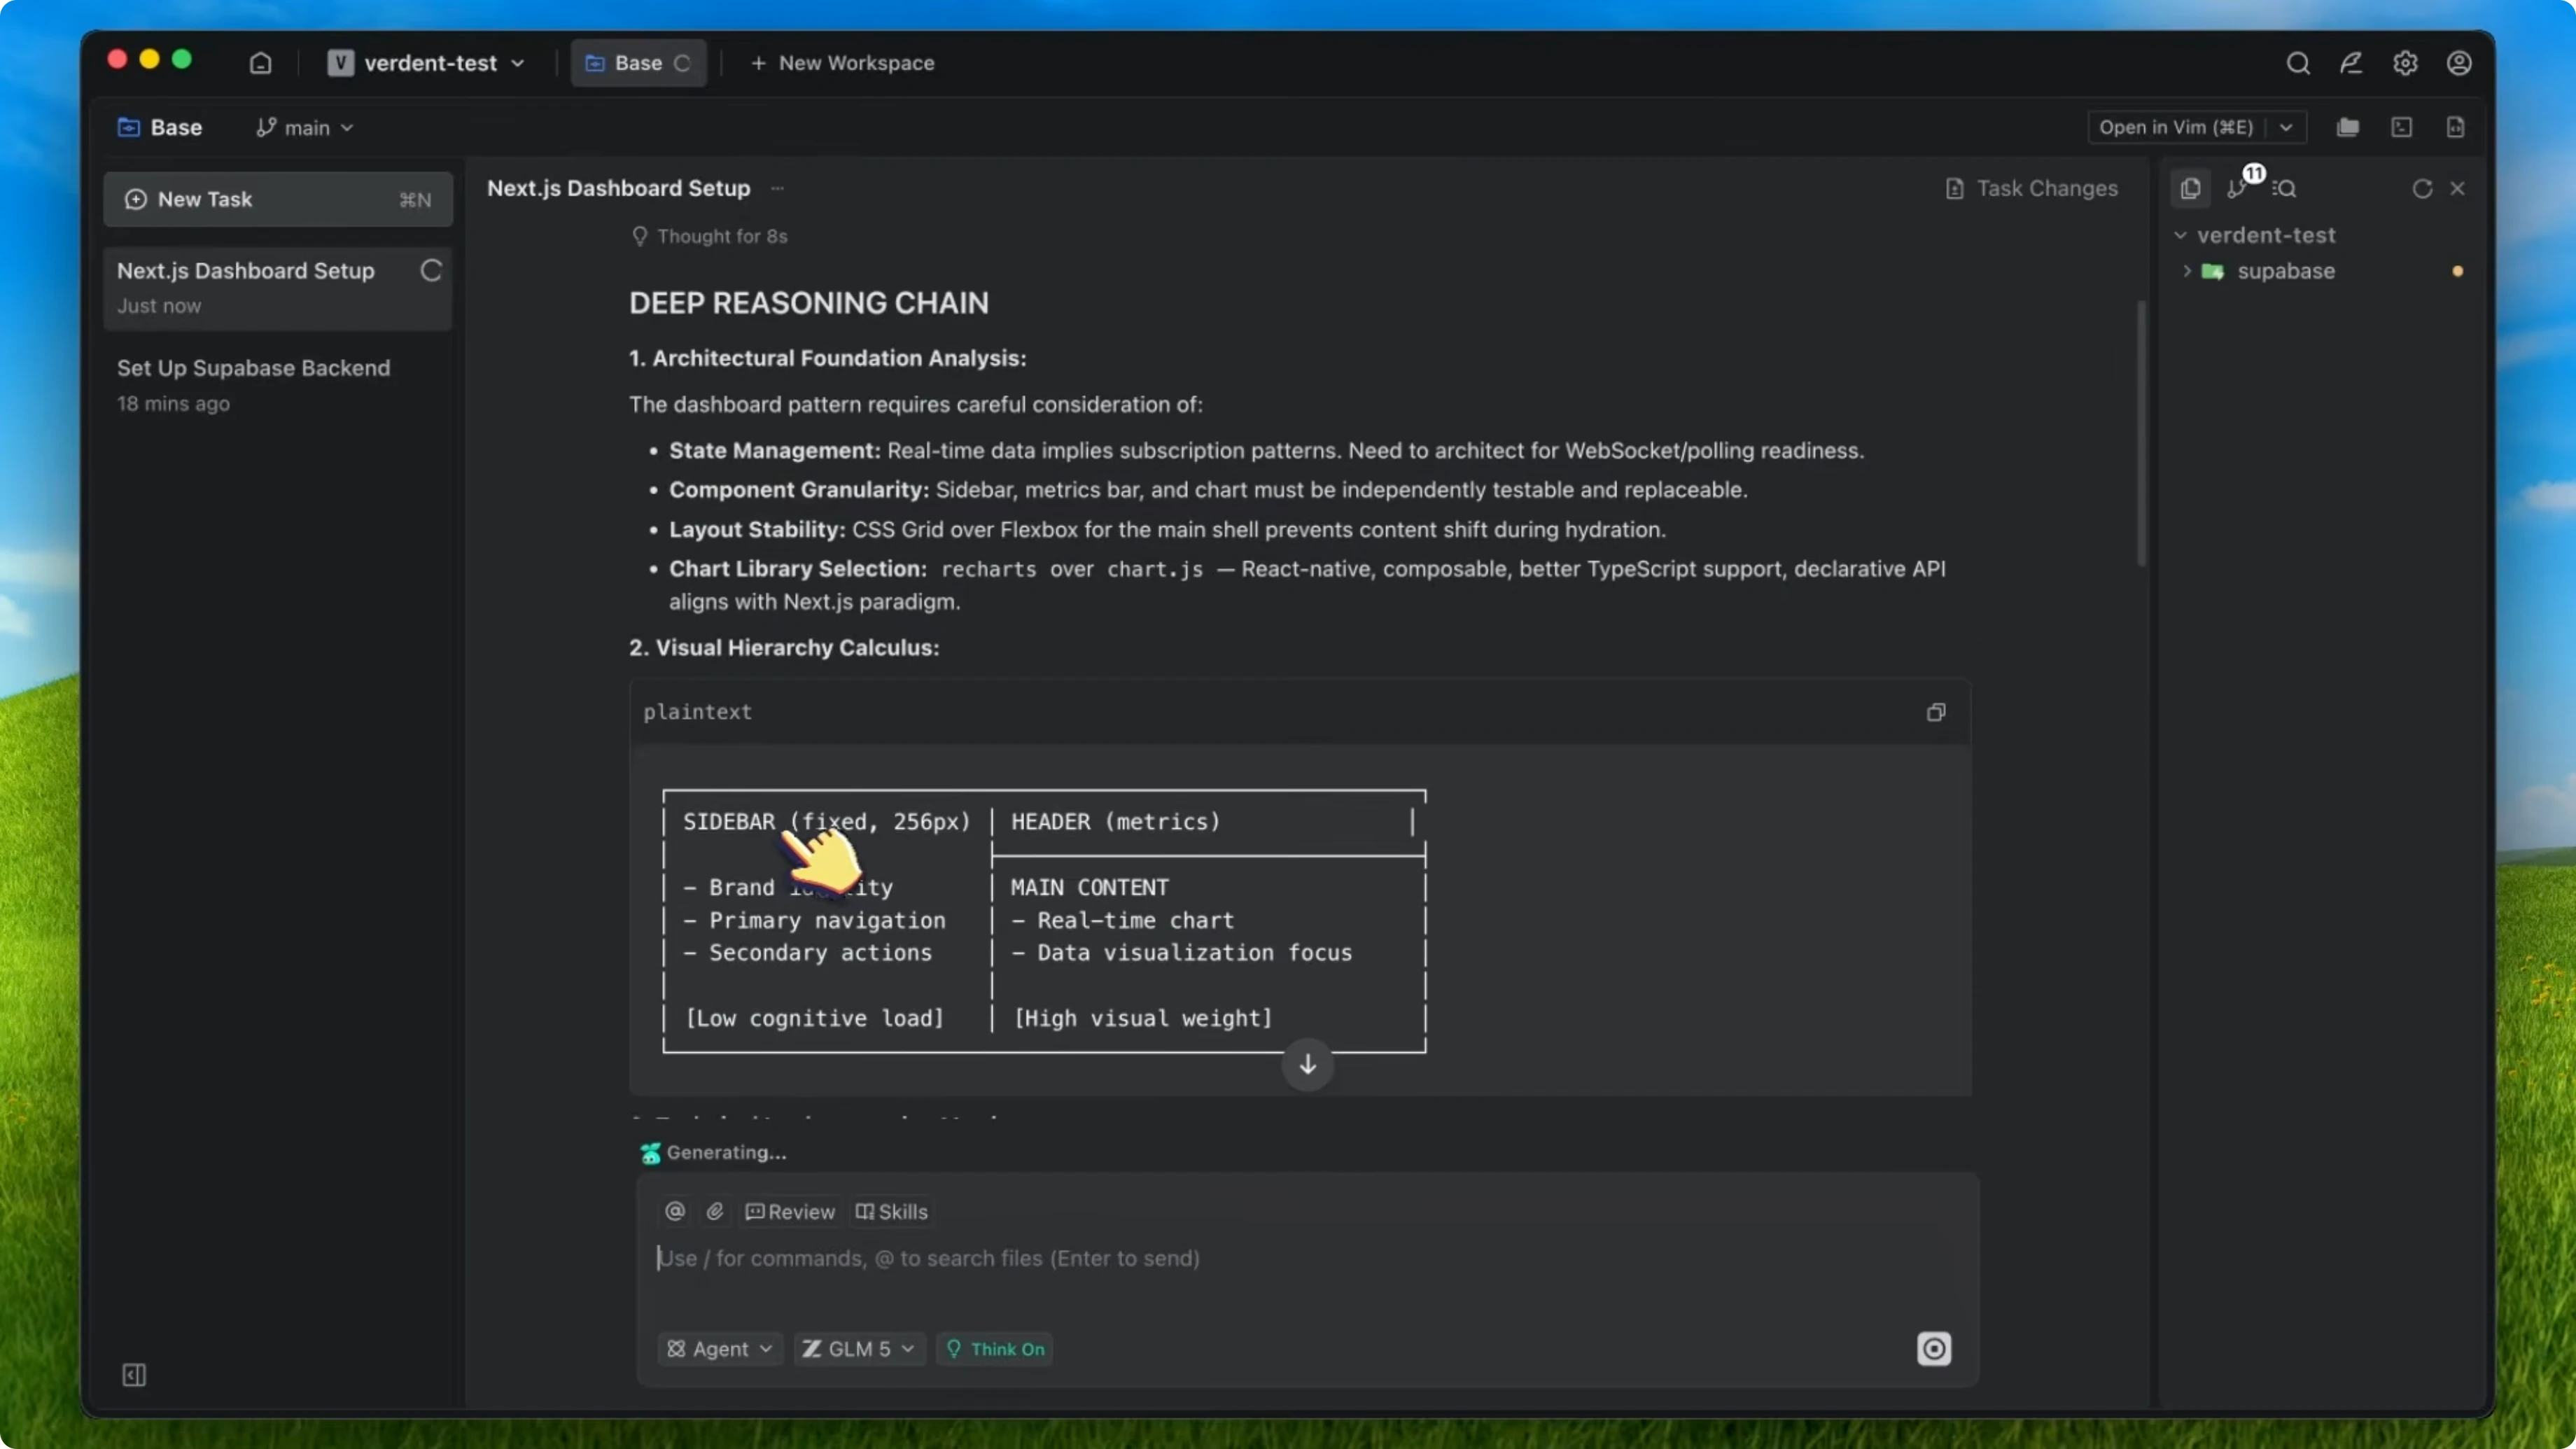2576x1449 pixels.
Task: Attach a file using the paperclip icon
Action: tap(715, 1211)
